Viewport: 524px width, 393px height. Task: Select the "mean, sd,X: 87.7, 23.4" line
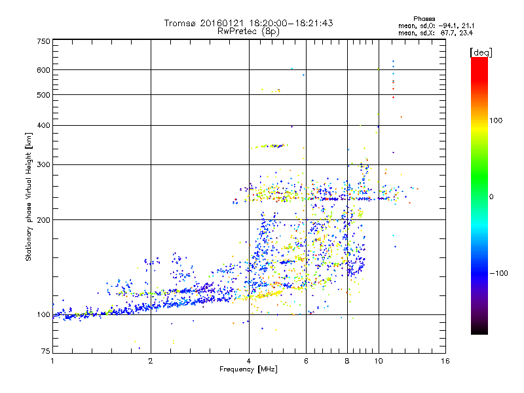pos(436,33)
